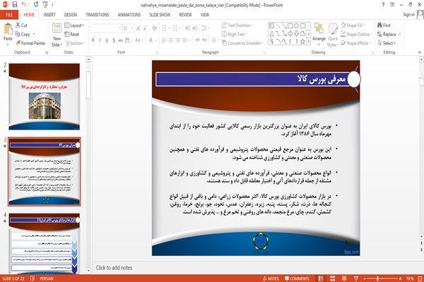This screenshot has width=424, height=282.
Task: Toggle text Shadow formatting
Action: [114, 40]
